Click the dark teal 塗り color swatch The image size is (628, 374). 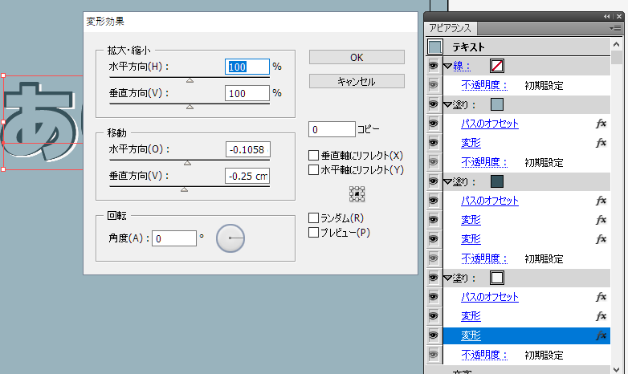[x=497, y=181]
